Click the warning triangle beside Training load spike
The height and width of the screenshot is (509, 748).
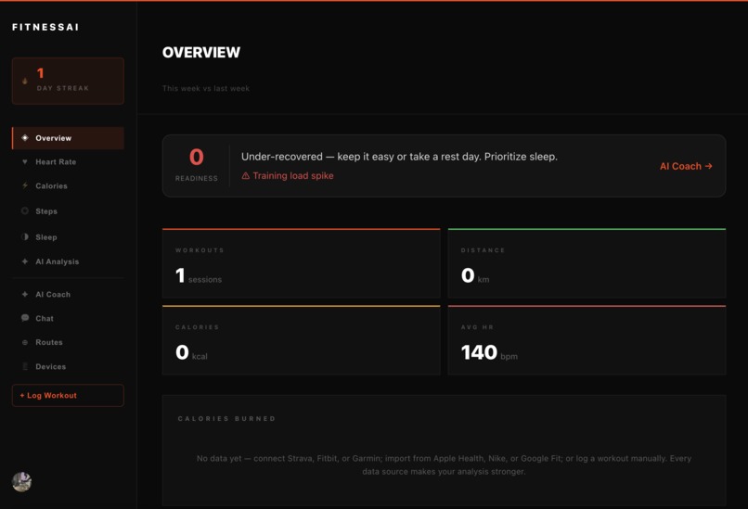point(246,176)
